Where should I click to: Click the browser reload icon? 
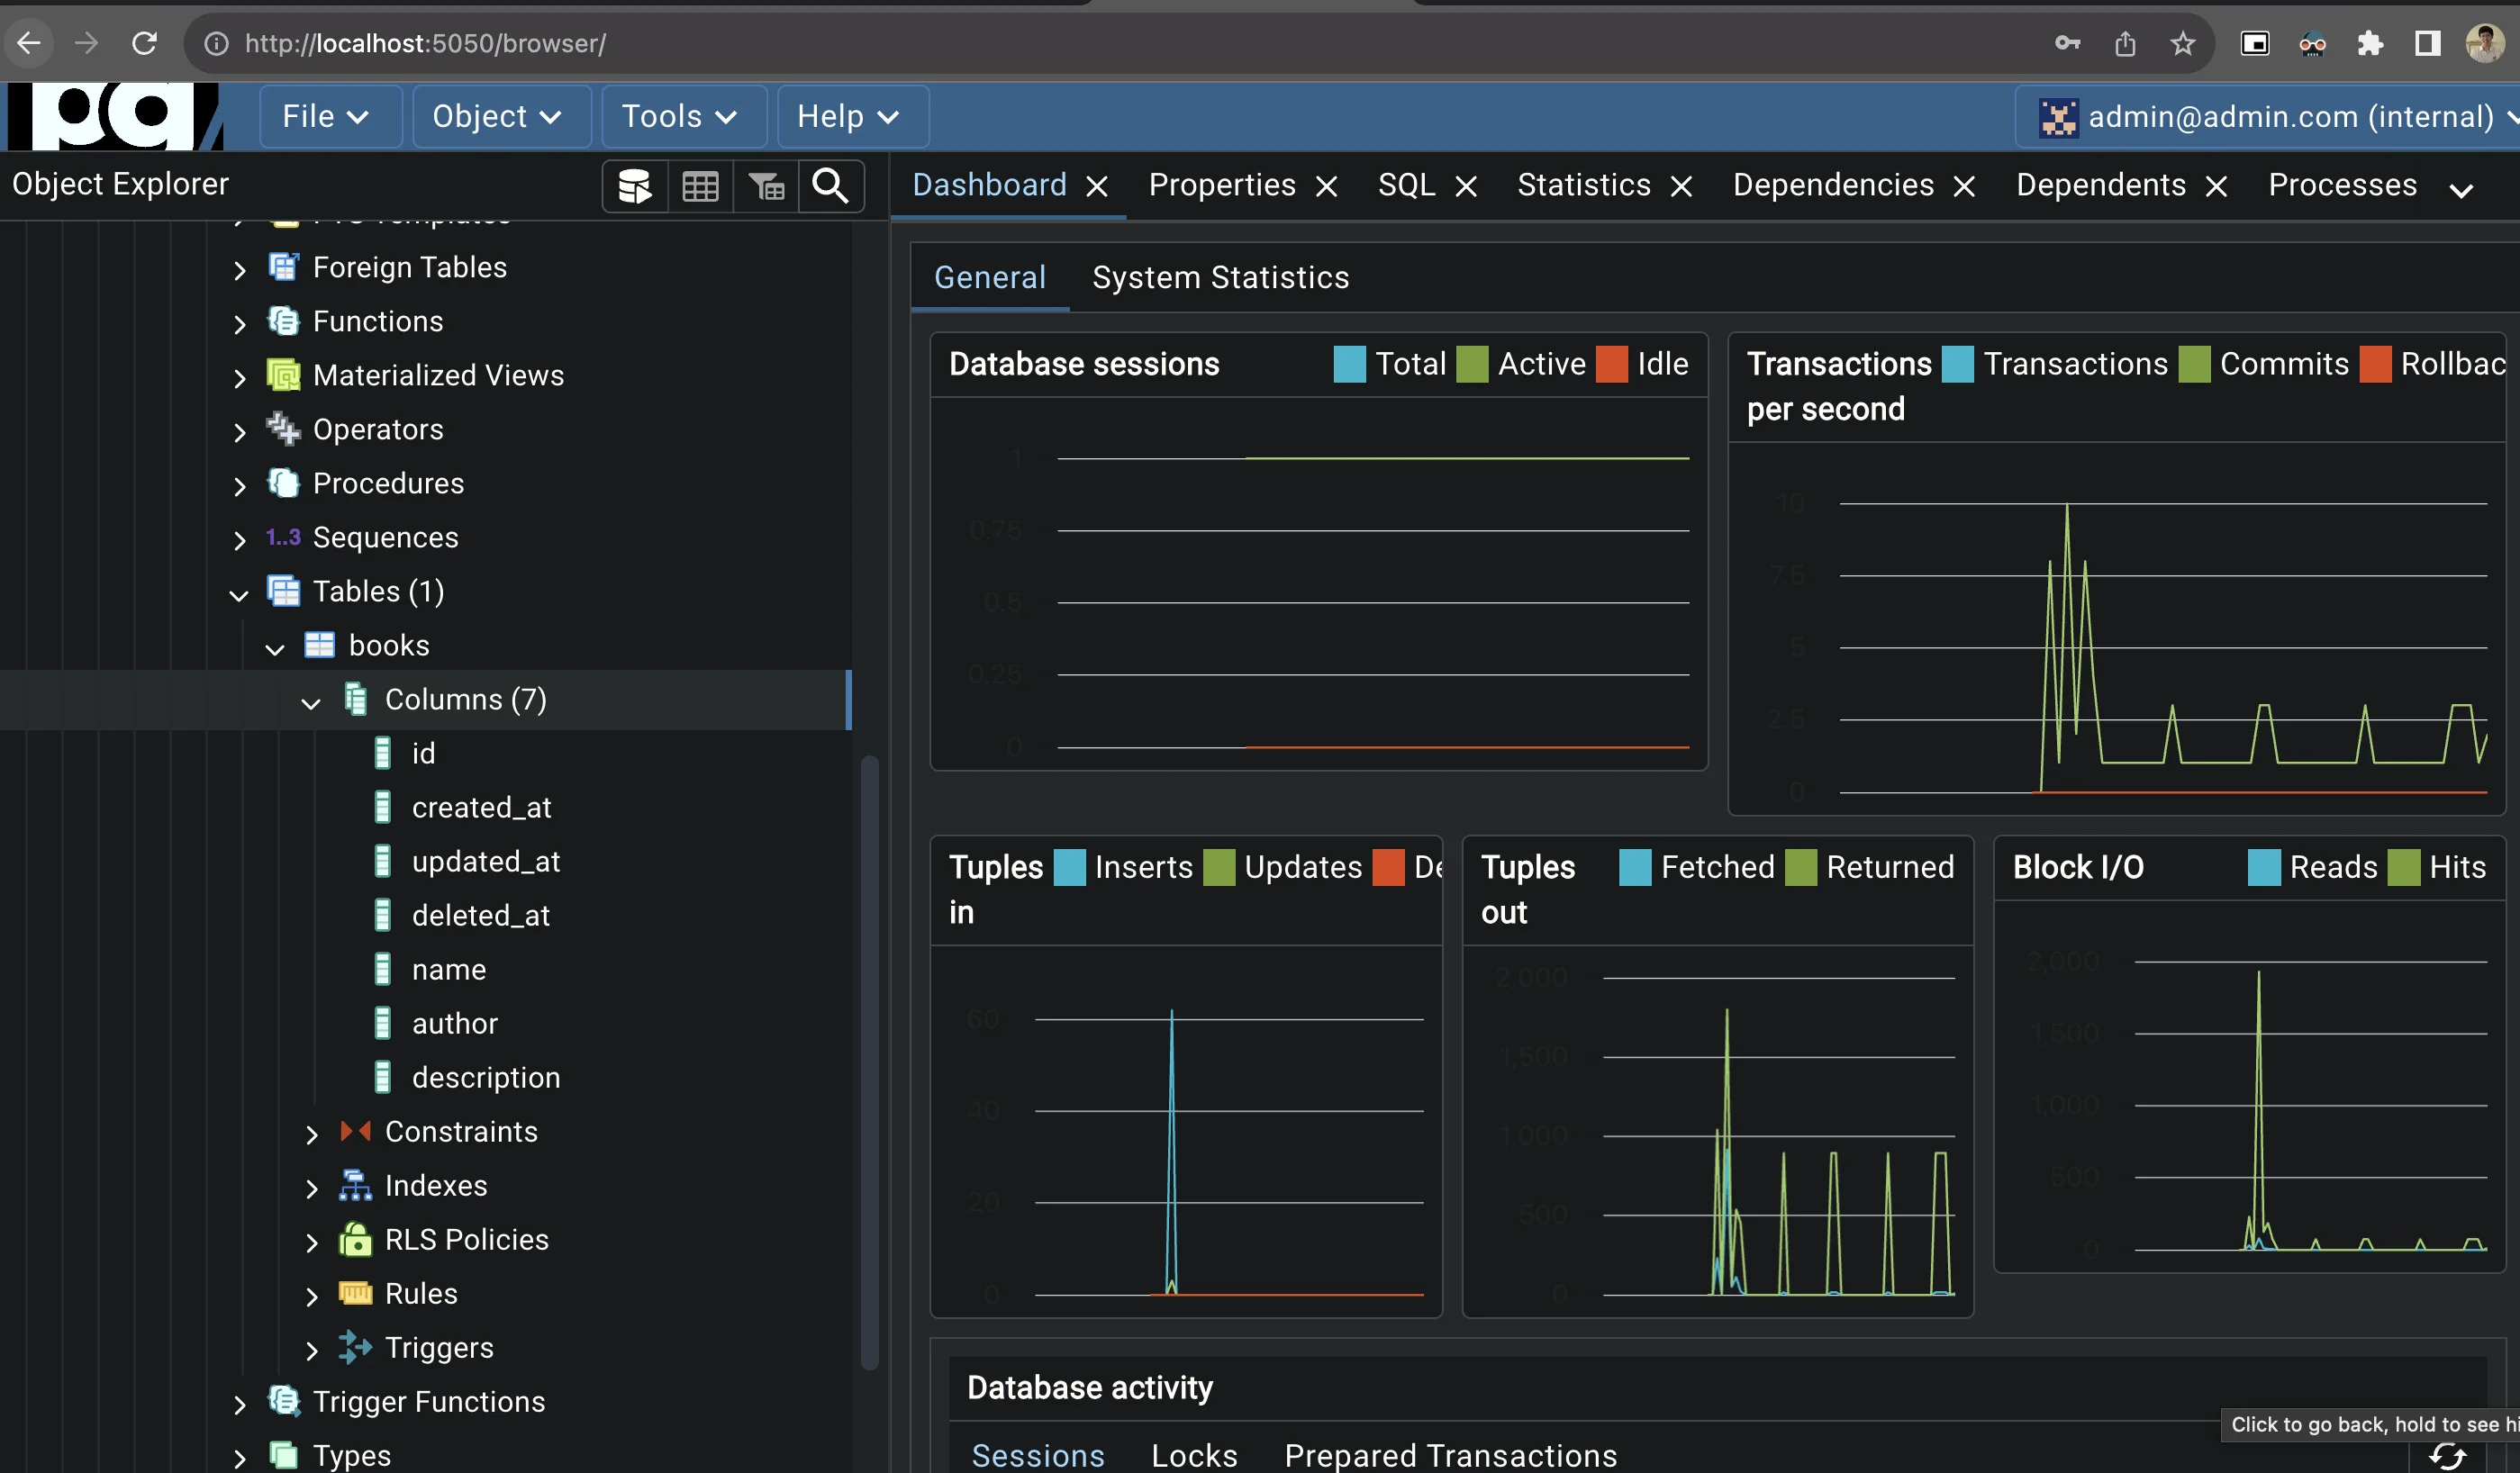tap(145, 43)
